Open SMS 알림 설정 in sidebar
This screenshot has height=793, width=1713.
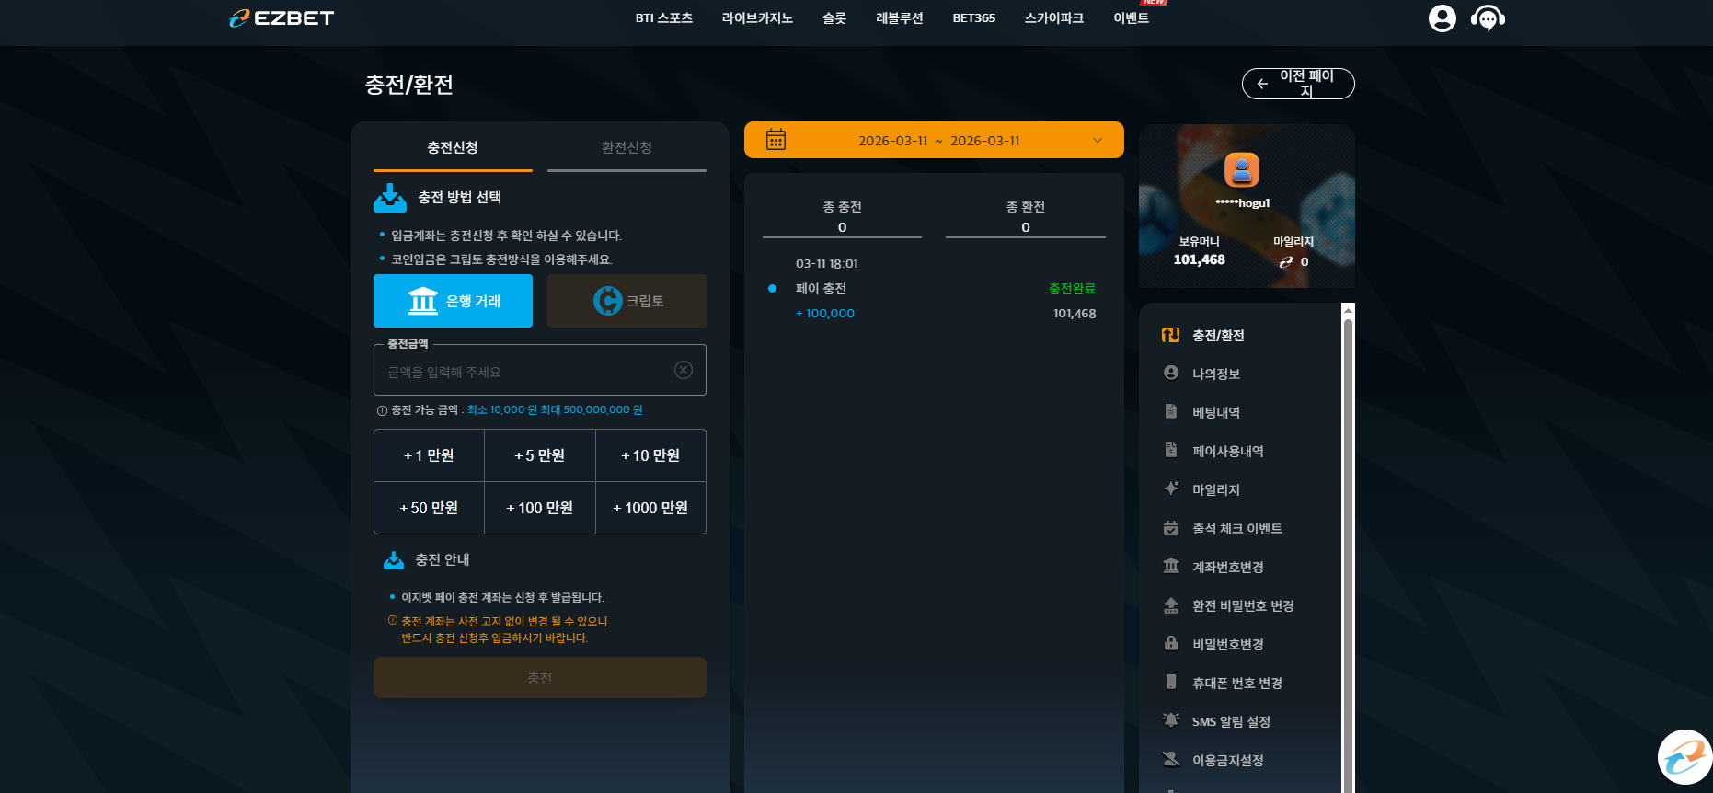click(1231, 721)
